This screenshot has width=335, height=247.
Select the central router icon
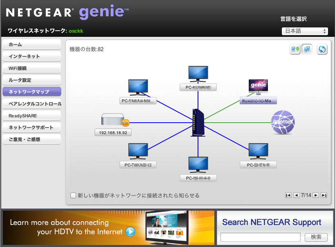pos(197,123)
